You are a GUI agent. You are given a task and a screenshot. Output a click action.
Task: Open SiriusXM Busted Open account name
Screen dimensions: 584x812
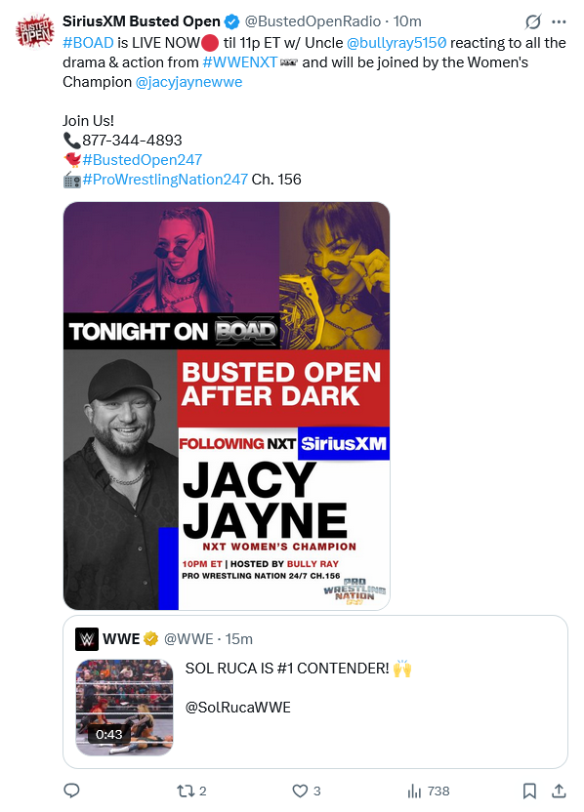coord(142,21)
